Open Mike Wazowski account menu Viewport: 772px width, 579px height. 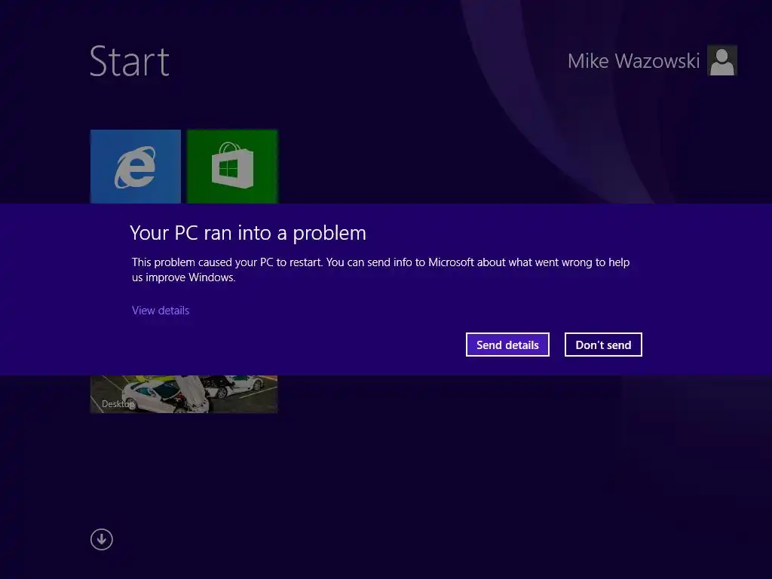click(633, 61)
